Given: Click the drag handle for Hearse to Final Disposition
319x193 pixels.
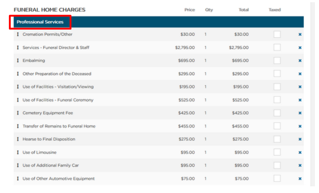Looking at the screenshot, I should pos(18,139).
